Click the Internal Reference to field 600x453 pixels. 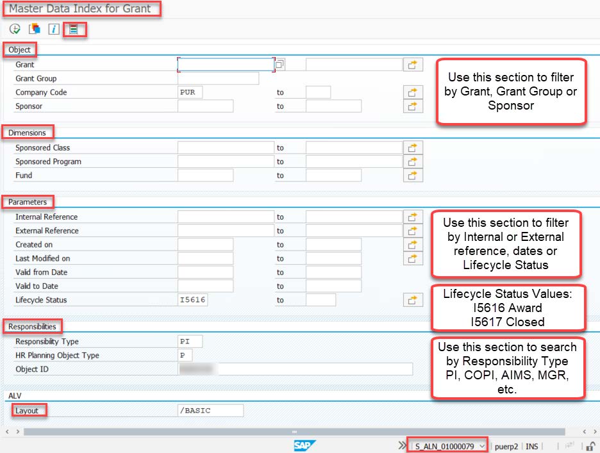click(354, 217)
